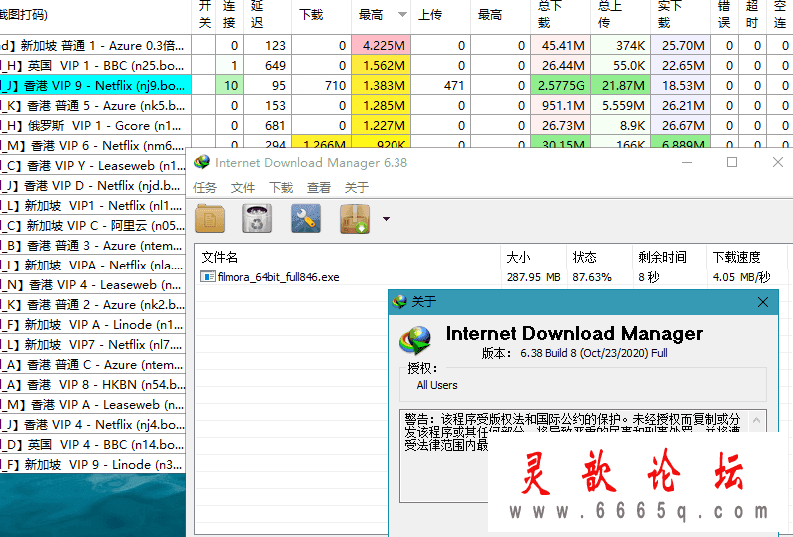Open the tasks folder icon in IDM toolbar
Screen dimensions: 793x537
[210, 219]
